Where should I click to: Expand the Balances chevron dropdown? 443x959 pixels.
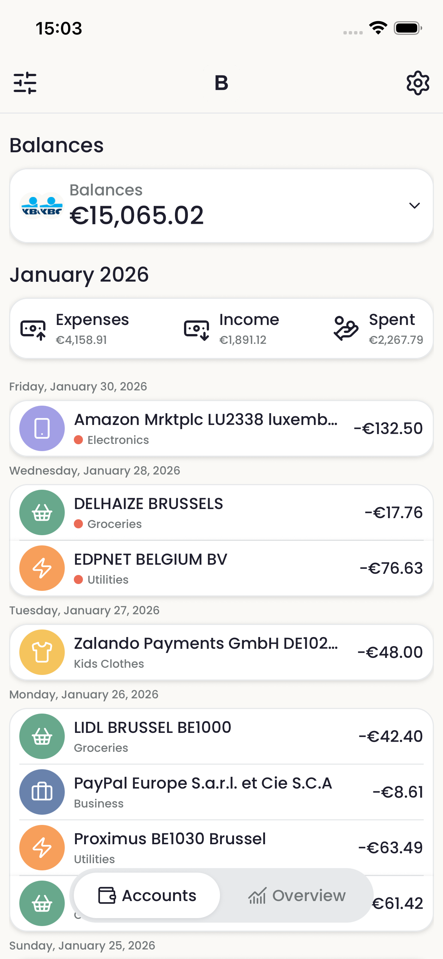(x=415, y=206)
